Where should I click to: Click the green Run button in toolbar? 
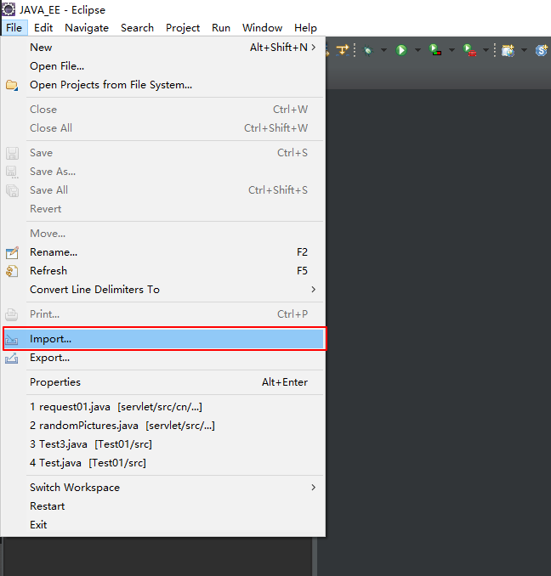(401, 50)
